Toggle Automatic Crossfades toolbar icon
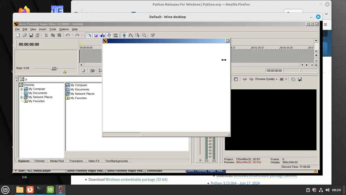The width and height of the screenshot is (346, 195). tap(96, 35)
